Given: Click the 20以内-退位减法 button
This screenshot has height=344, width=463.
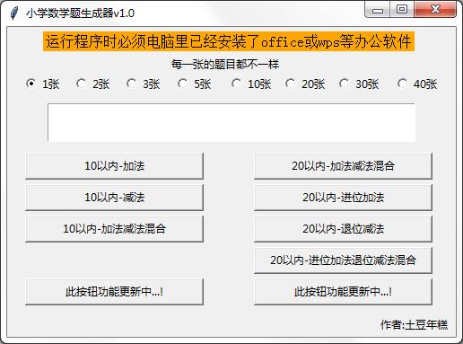Looking at the screenshot, I should (x=343, y=229).
